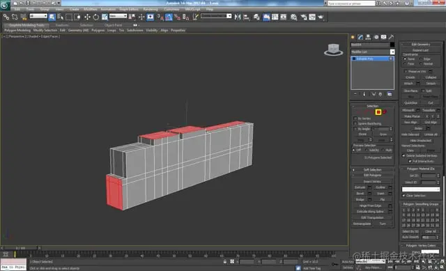446x271 pixels.
Task: Open the Graph Editors menu
Action: click(129, 9)
